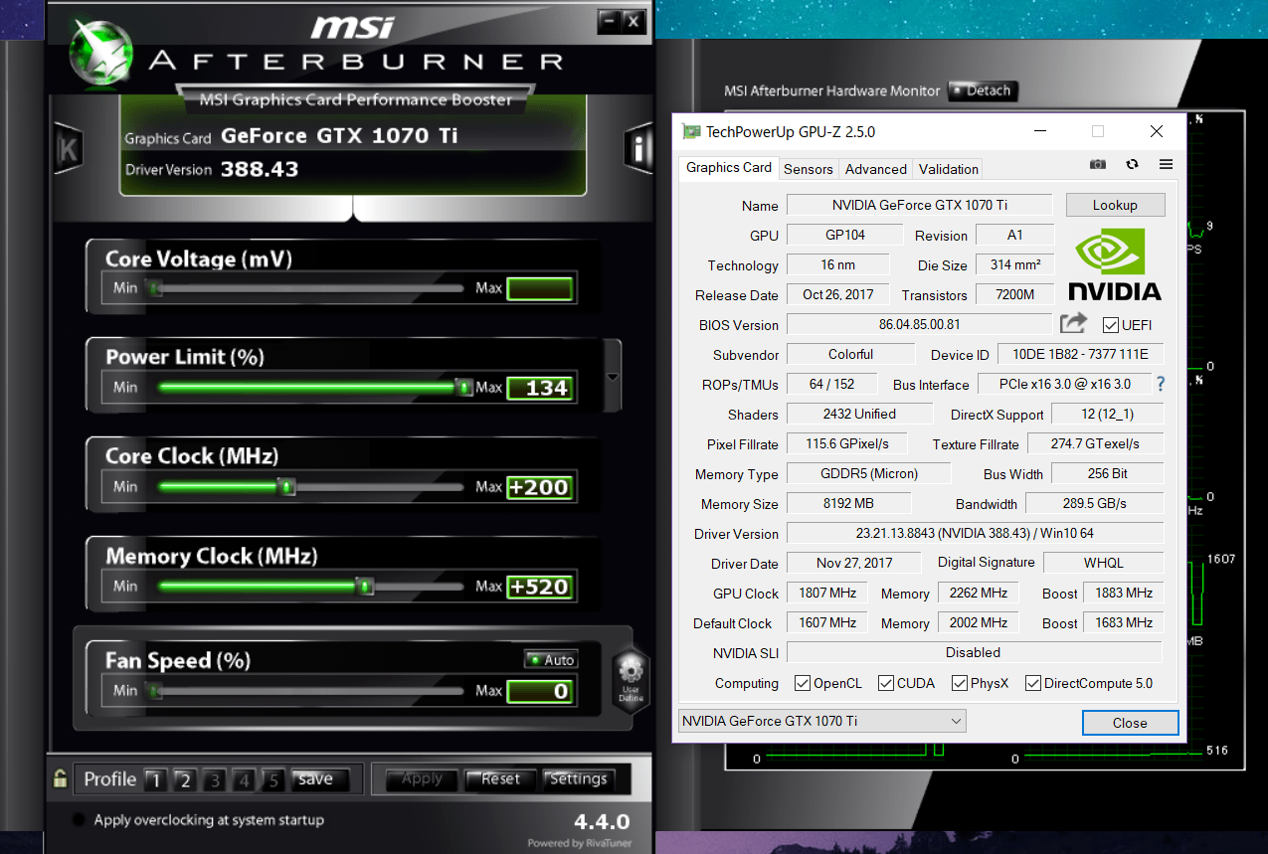Click the Memory Clock value box +520
This screenshot has width=1268, height=854.
(x=540, y=587)
